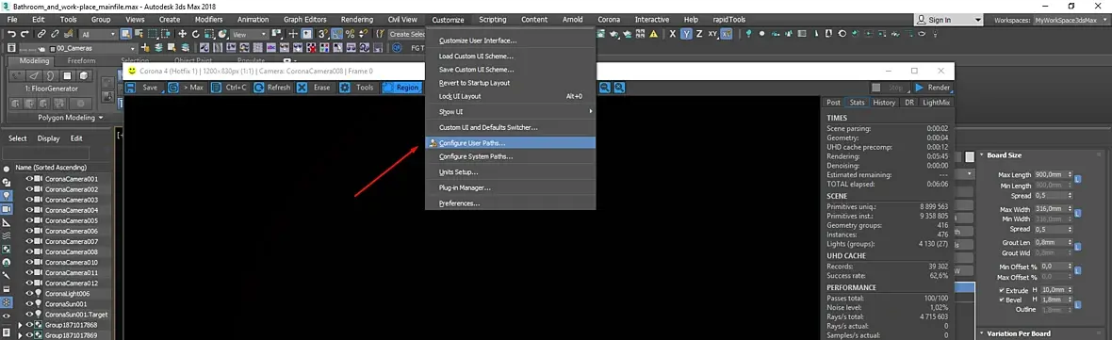The width and height of the screenshot is (1112, 340).
Task: Expand the Polygon Modeling panel
Action: (x=71, y=117)
